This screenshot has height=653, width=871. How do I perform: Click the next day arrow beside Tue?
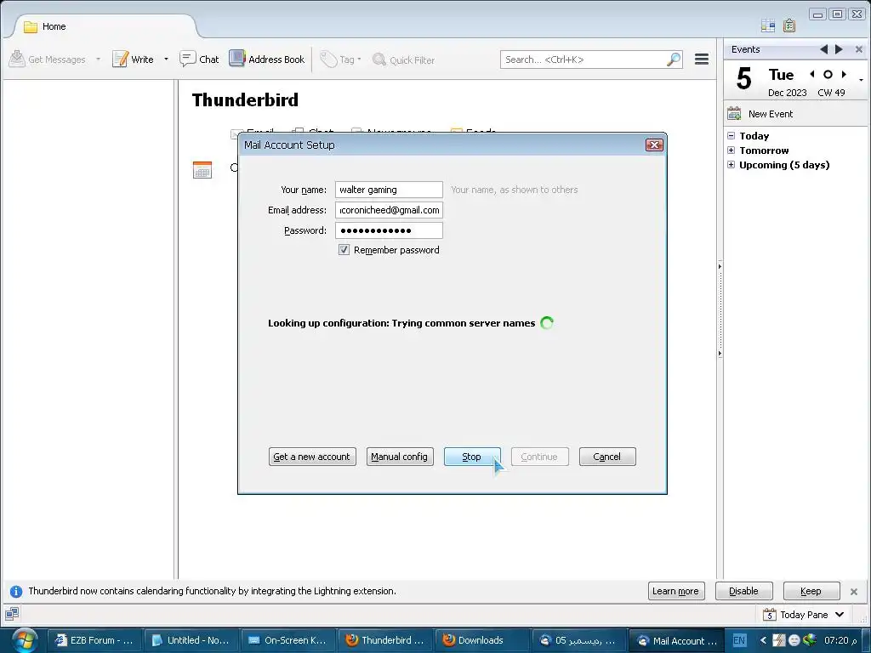click(x=844, y=74)
